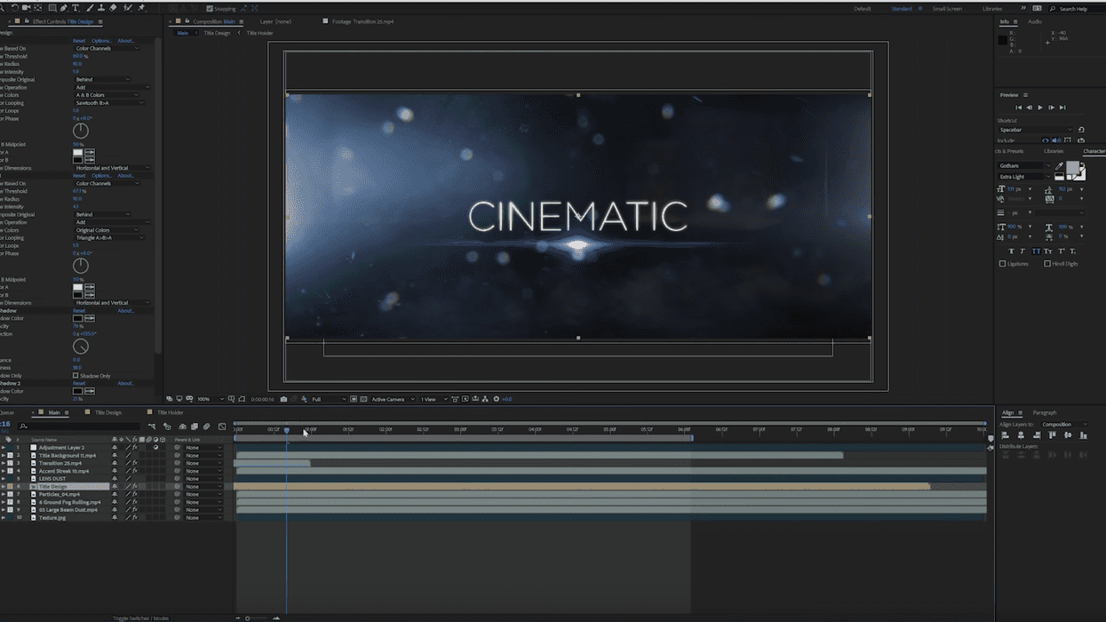Viewport: 1106px width, 622px height.
Task: Select the Rectangle shape tool
Action: 52,8
